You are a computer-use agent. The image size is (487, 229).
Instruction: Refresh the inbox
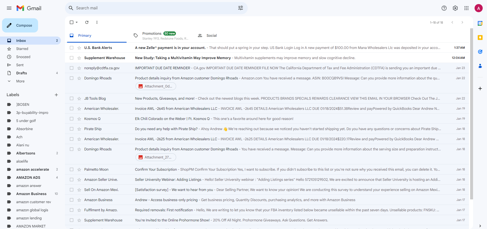[x=87, y=22]
